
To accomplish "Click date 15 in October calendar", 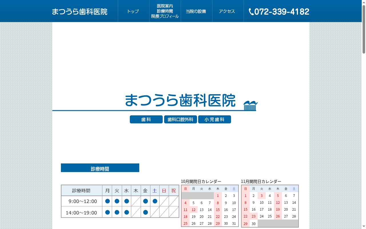I will [x=218, y=210].
